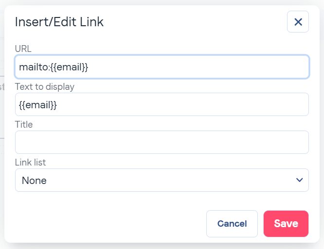This screenshot has width=324, height=249.
Task: Open the Link list dropdown
Action: pos(162,180)
